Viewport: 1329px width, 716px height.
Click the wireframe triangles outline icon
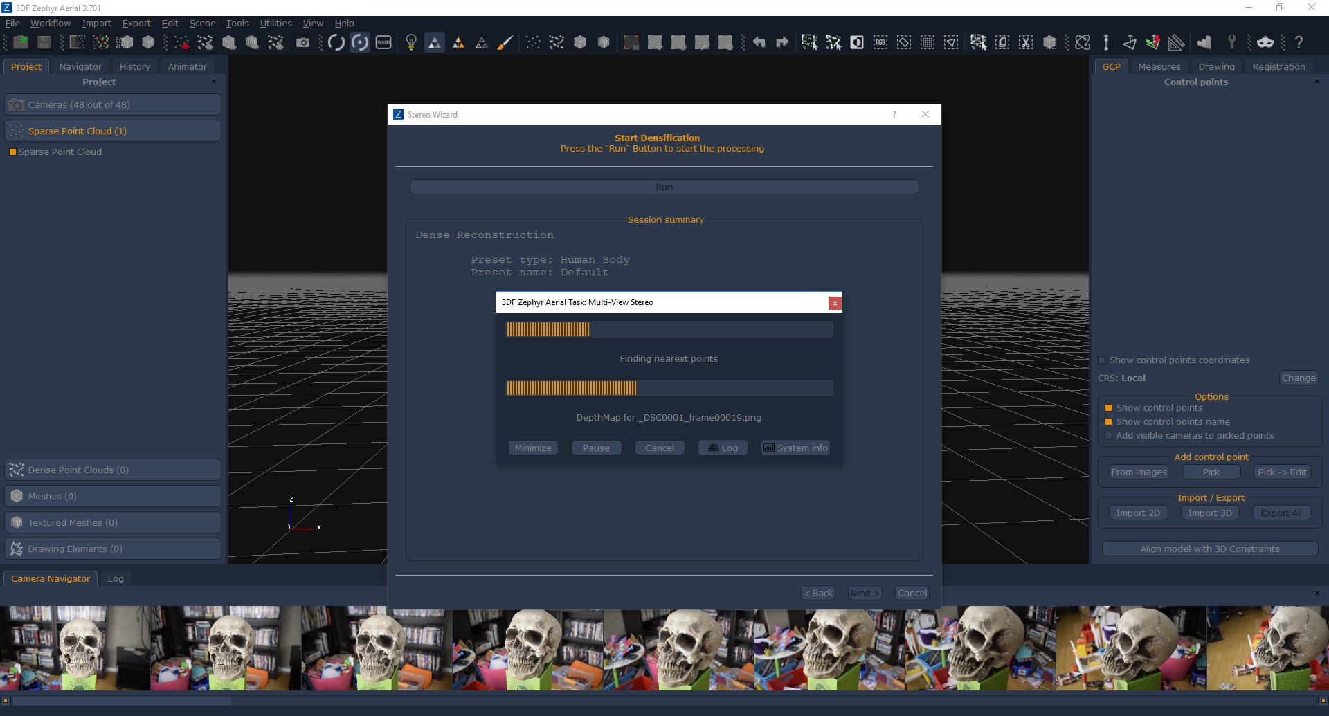482,42
